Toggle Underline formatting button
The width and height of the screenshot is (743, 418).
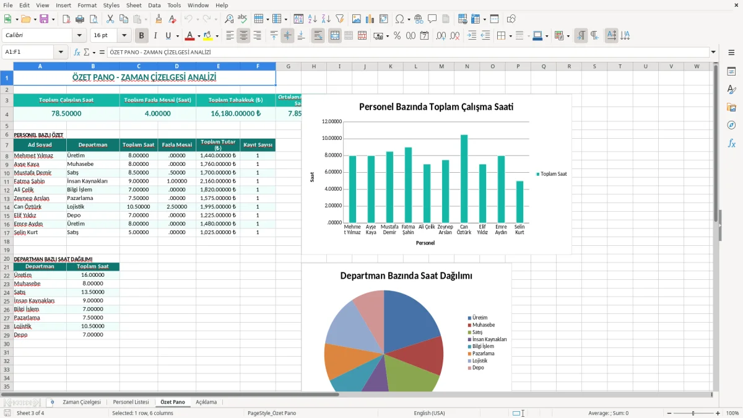click(168, 36)
